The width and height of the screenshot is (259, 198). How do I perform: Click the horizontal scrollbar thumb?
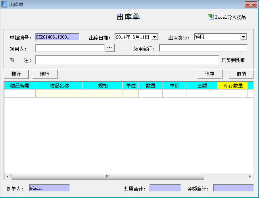(x=108, y=177)
